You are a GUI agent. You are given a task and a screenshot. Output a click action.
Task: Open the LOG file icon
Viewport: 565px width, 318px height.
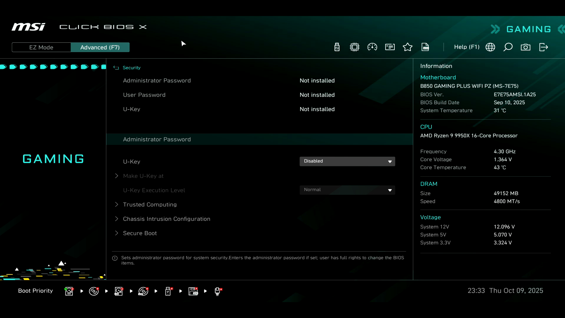tap(425, 47)
